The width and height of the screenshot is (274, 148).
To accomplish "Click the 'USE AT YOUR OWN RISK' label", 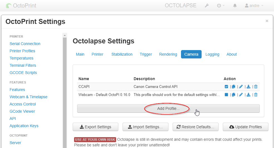I will [95, 139].
